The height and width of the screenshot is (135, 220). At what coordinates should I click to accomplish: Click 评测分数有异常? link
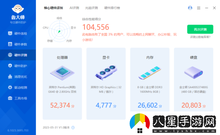tap(200, 37)
